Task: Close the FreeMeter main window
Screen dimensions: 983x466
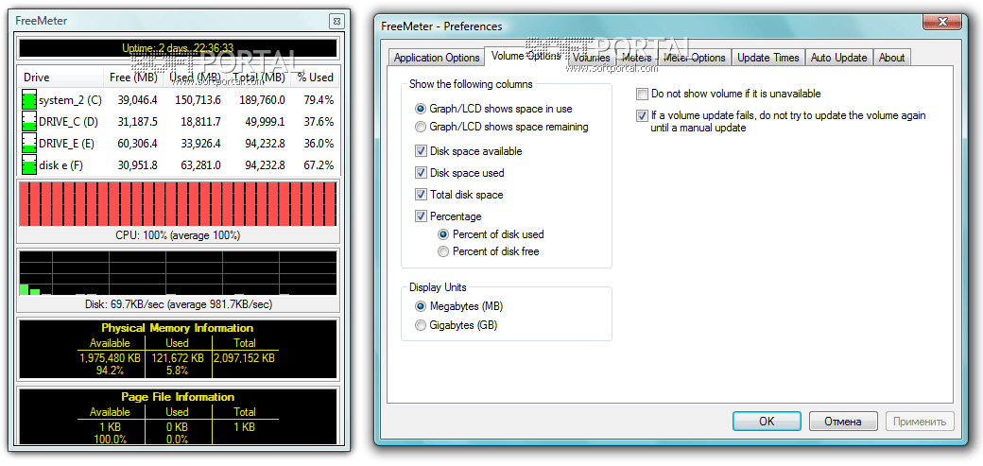Action: [x=336, y=22]
